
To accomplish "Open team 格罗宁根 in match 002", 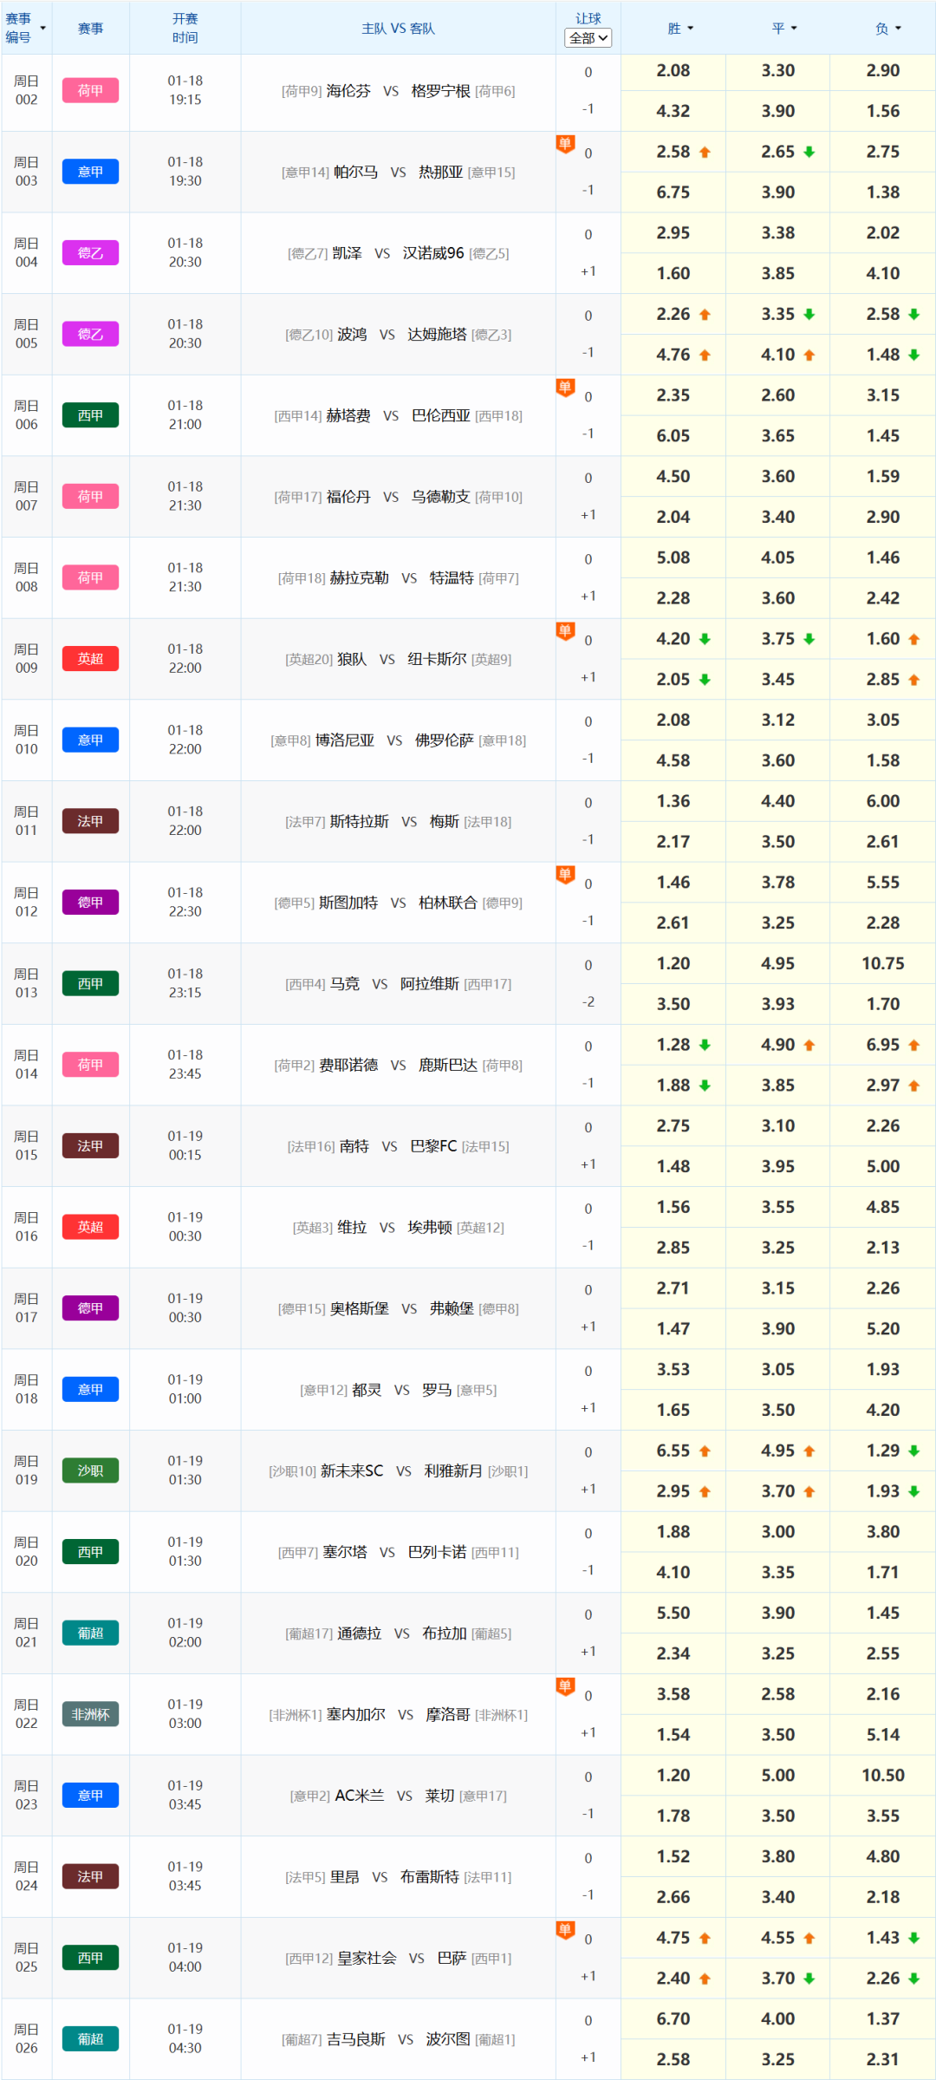I will click(441, 91).
